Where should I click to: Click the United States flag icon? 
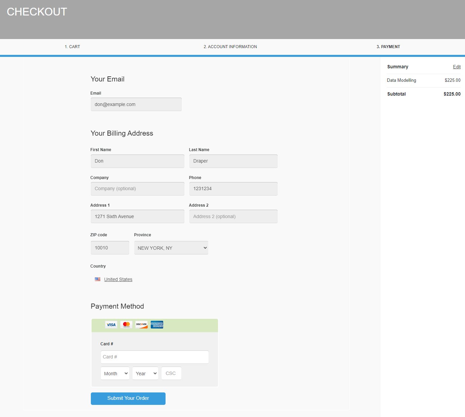98,279
